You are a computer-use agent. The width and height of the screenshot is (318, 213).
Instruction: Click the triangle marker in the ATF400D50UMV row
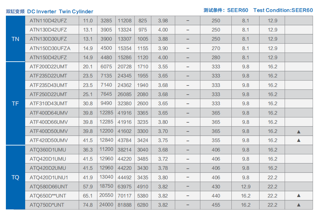tap(298, 131)
